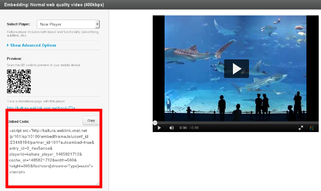
Task: Click the video scrubber handle at start
Action: coord(155,122)
